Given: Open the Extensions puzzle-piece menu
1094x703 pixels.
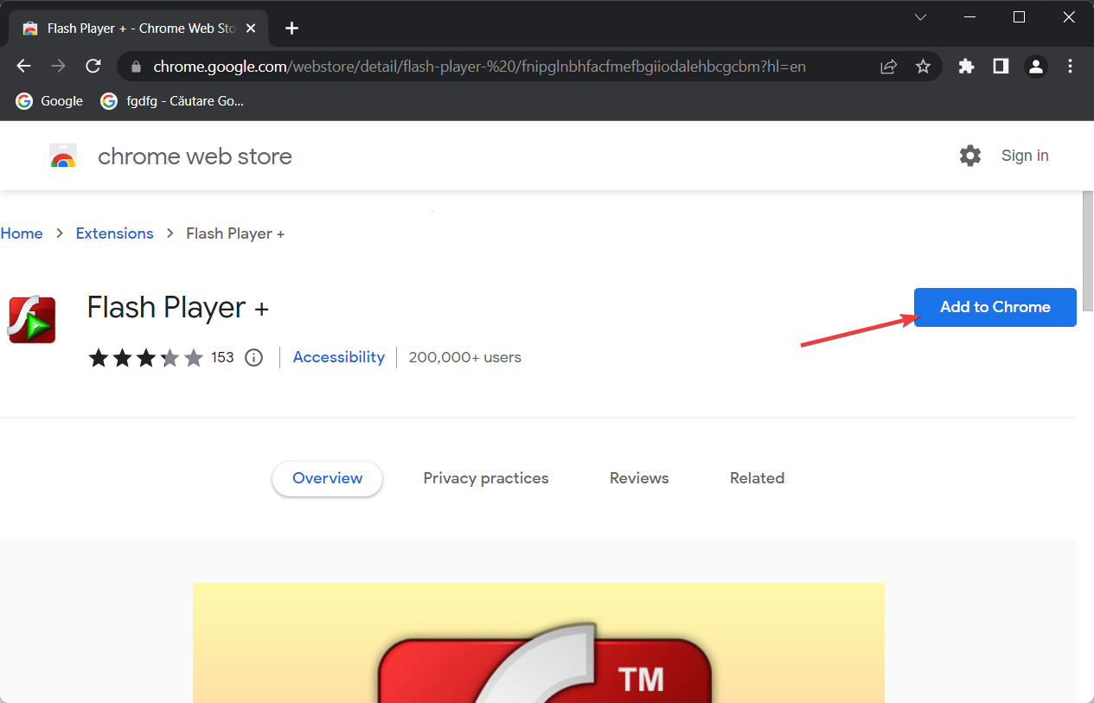Looking at the screenshot, I should click(x=967, y=67).
